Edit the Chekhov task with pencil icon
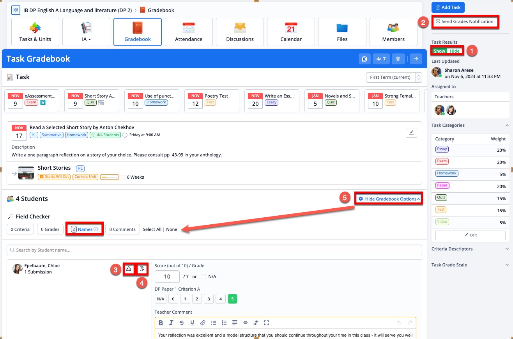The height and width of the screenshot is (339, 513). coord(411,133)
